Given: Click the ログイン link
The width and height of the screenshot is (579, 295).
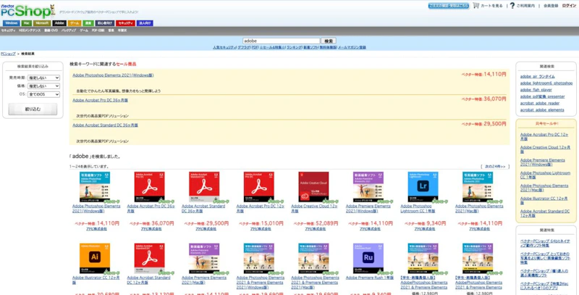Looking at the screenshot, I should click(569, 6).
